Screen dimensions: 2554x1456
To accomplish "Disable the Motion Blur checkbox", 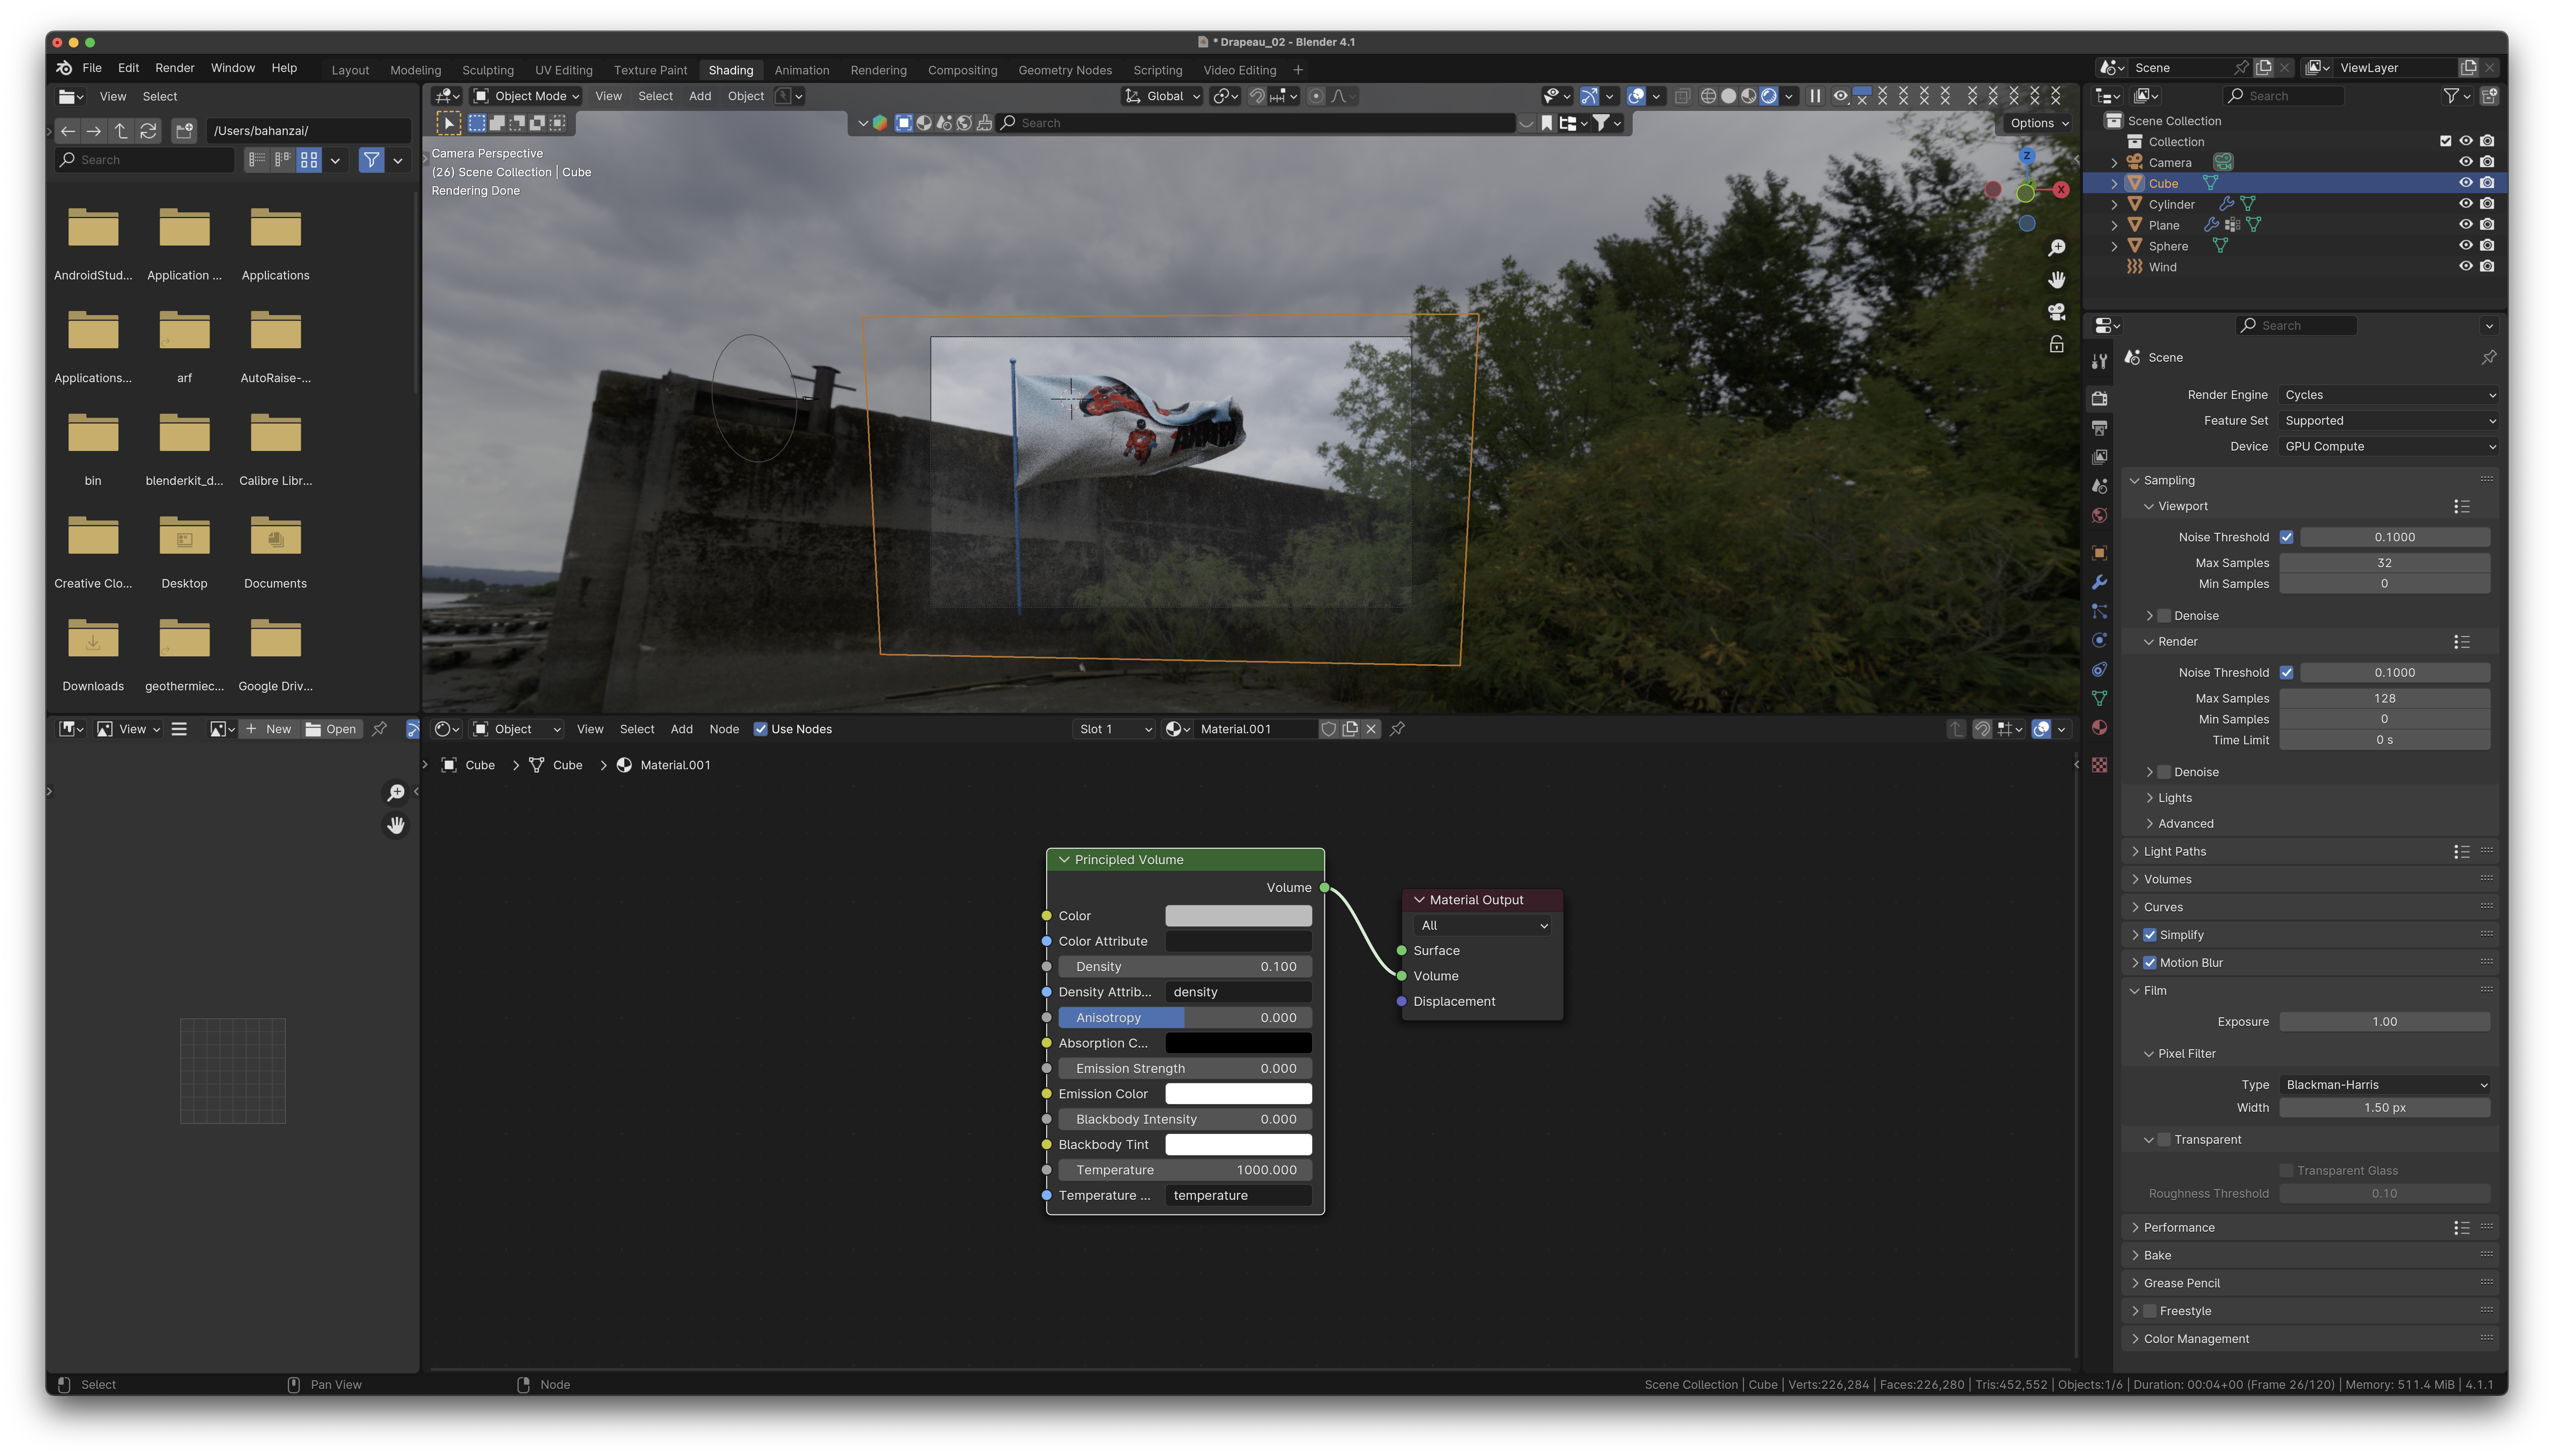I will point(2150,963).
